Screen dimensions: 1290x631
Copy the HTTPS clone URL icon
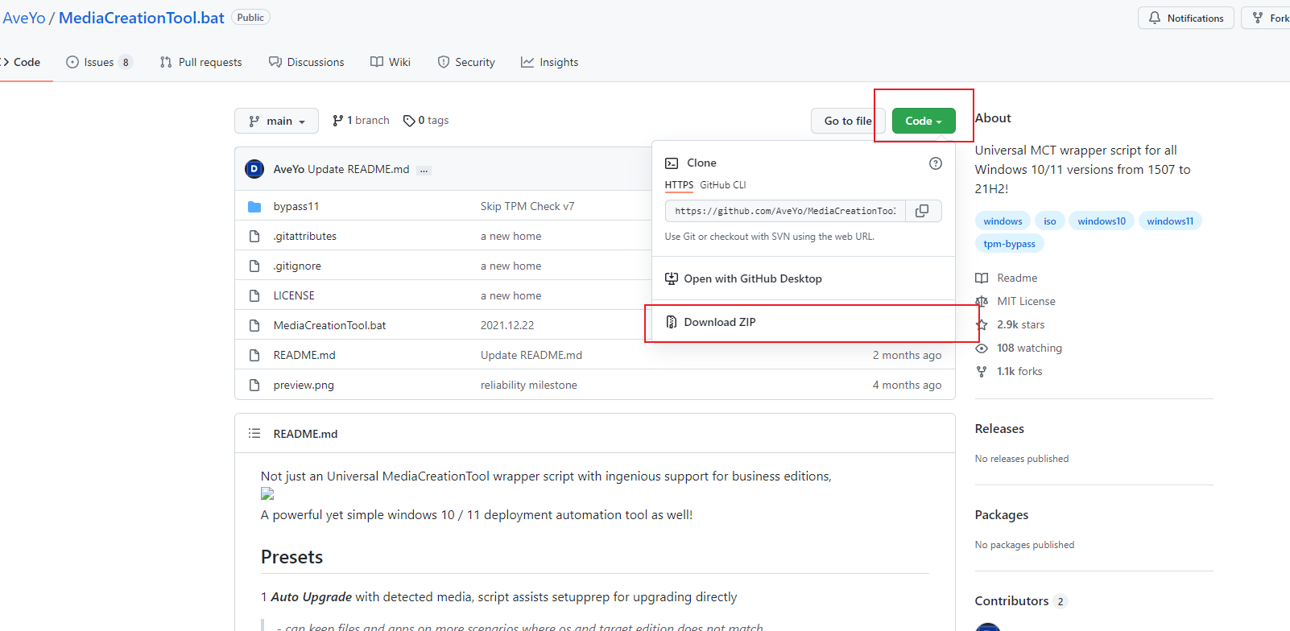click(923, 211)
